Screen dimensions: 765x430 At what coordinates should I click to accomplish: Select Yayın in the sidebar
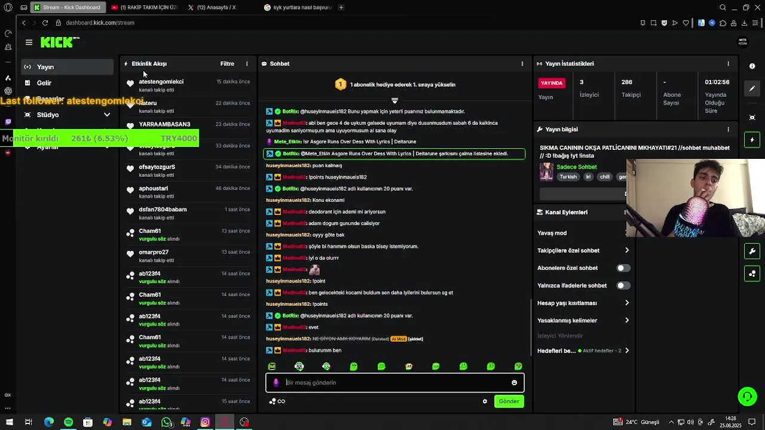pos(67,67)
